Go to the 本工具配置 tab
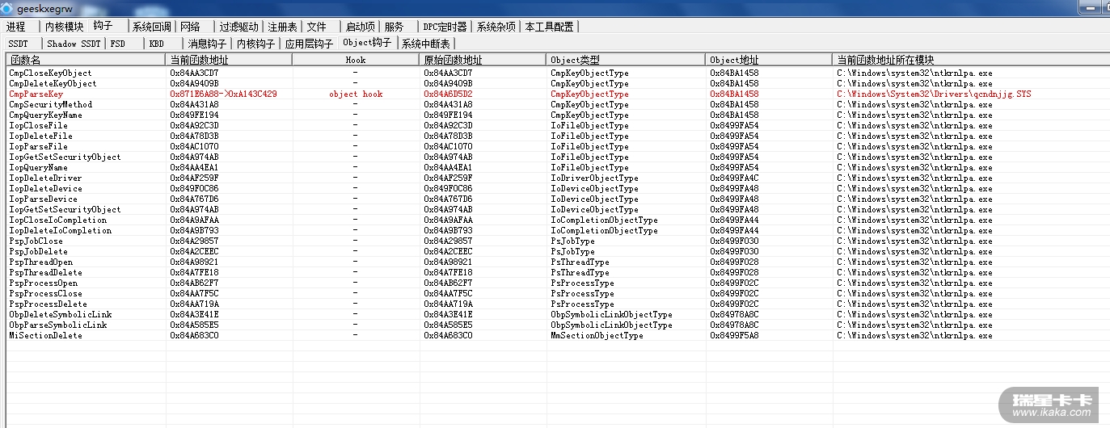The width and height of the screenshot is (1110, 428). pyautogui.click(x=549, y=27)
